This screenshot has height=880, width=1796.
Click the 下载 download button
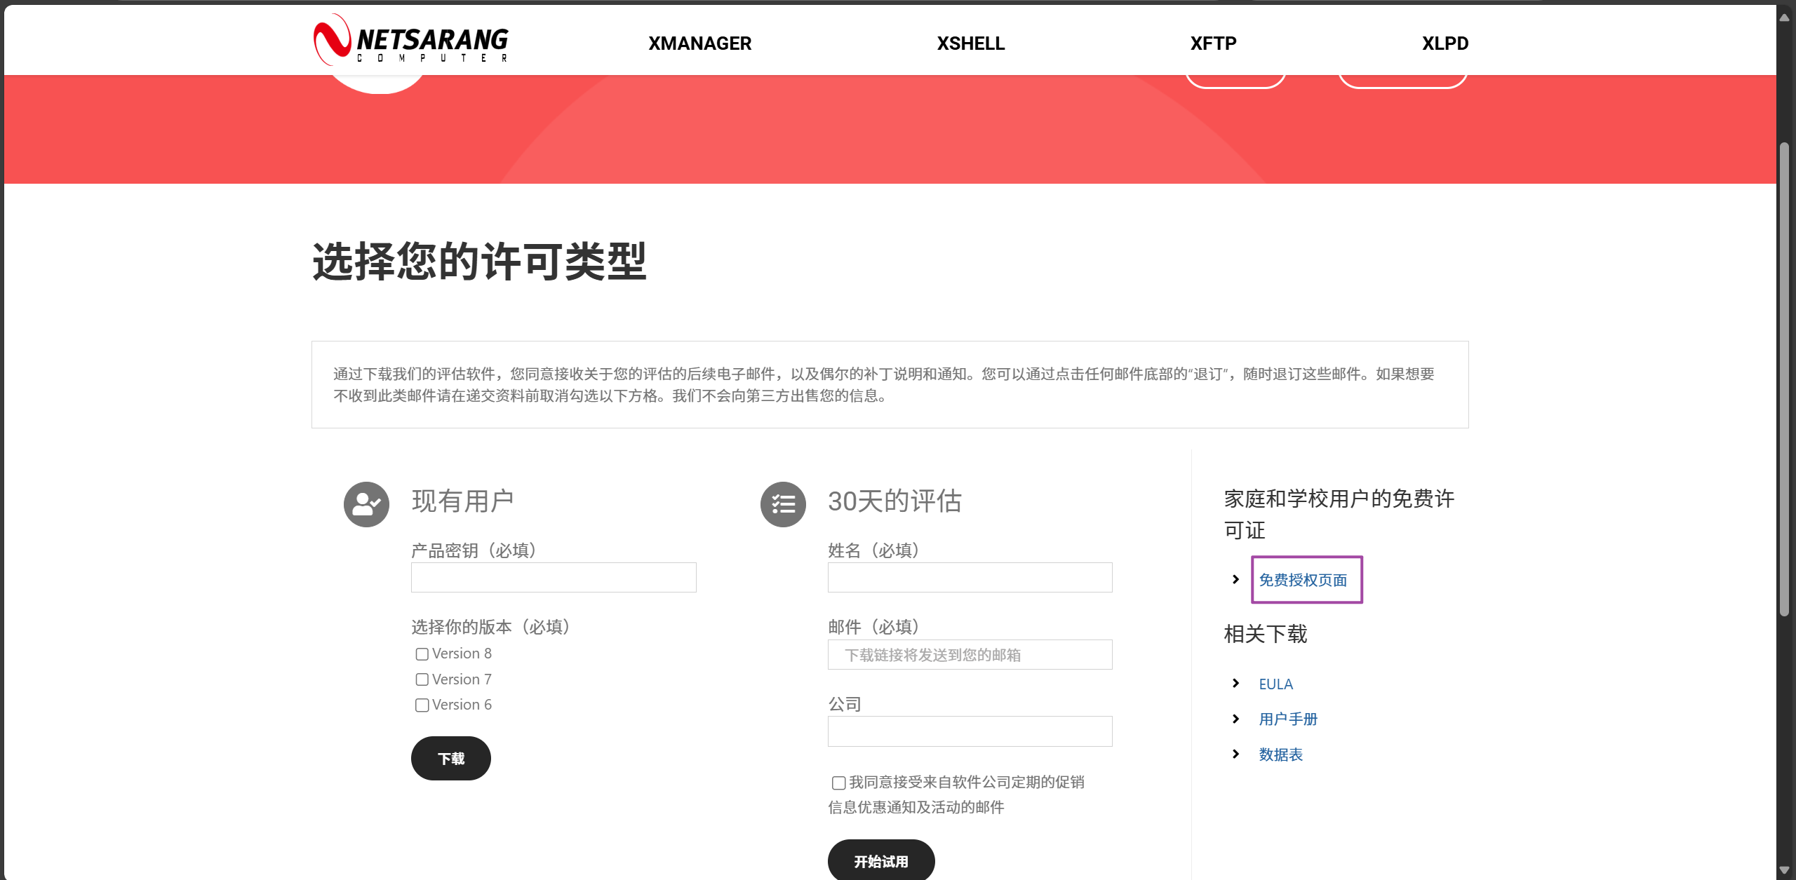coord(451,758)
